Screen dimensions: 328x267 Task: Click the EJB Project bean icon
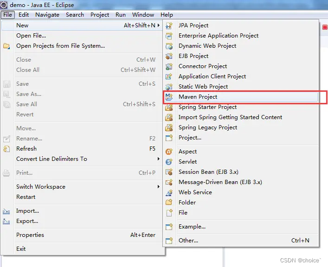pos(169,56)
